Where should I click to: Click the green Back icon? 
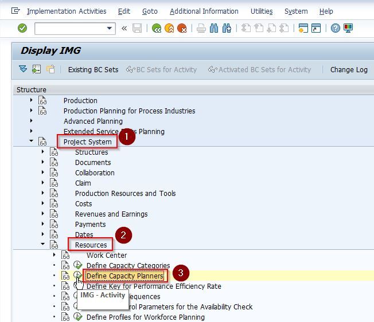157,28
